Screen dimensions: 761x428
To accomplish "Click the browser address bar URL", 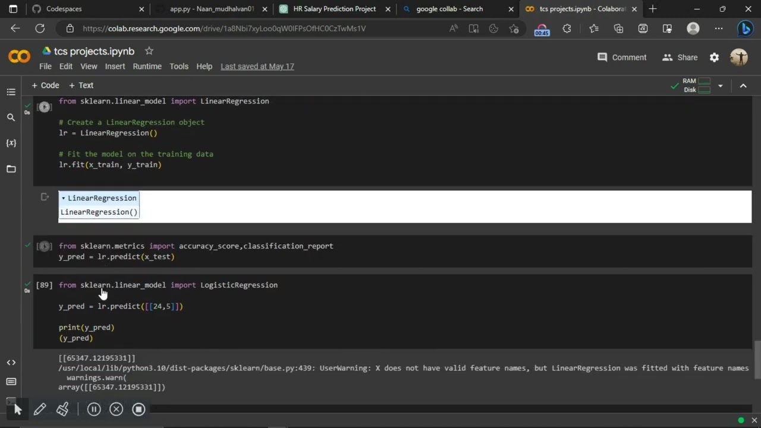I will tap(224, 29).
